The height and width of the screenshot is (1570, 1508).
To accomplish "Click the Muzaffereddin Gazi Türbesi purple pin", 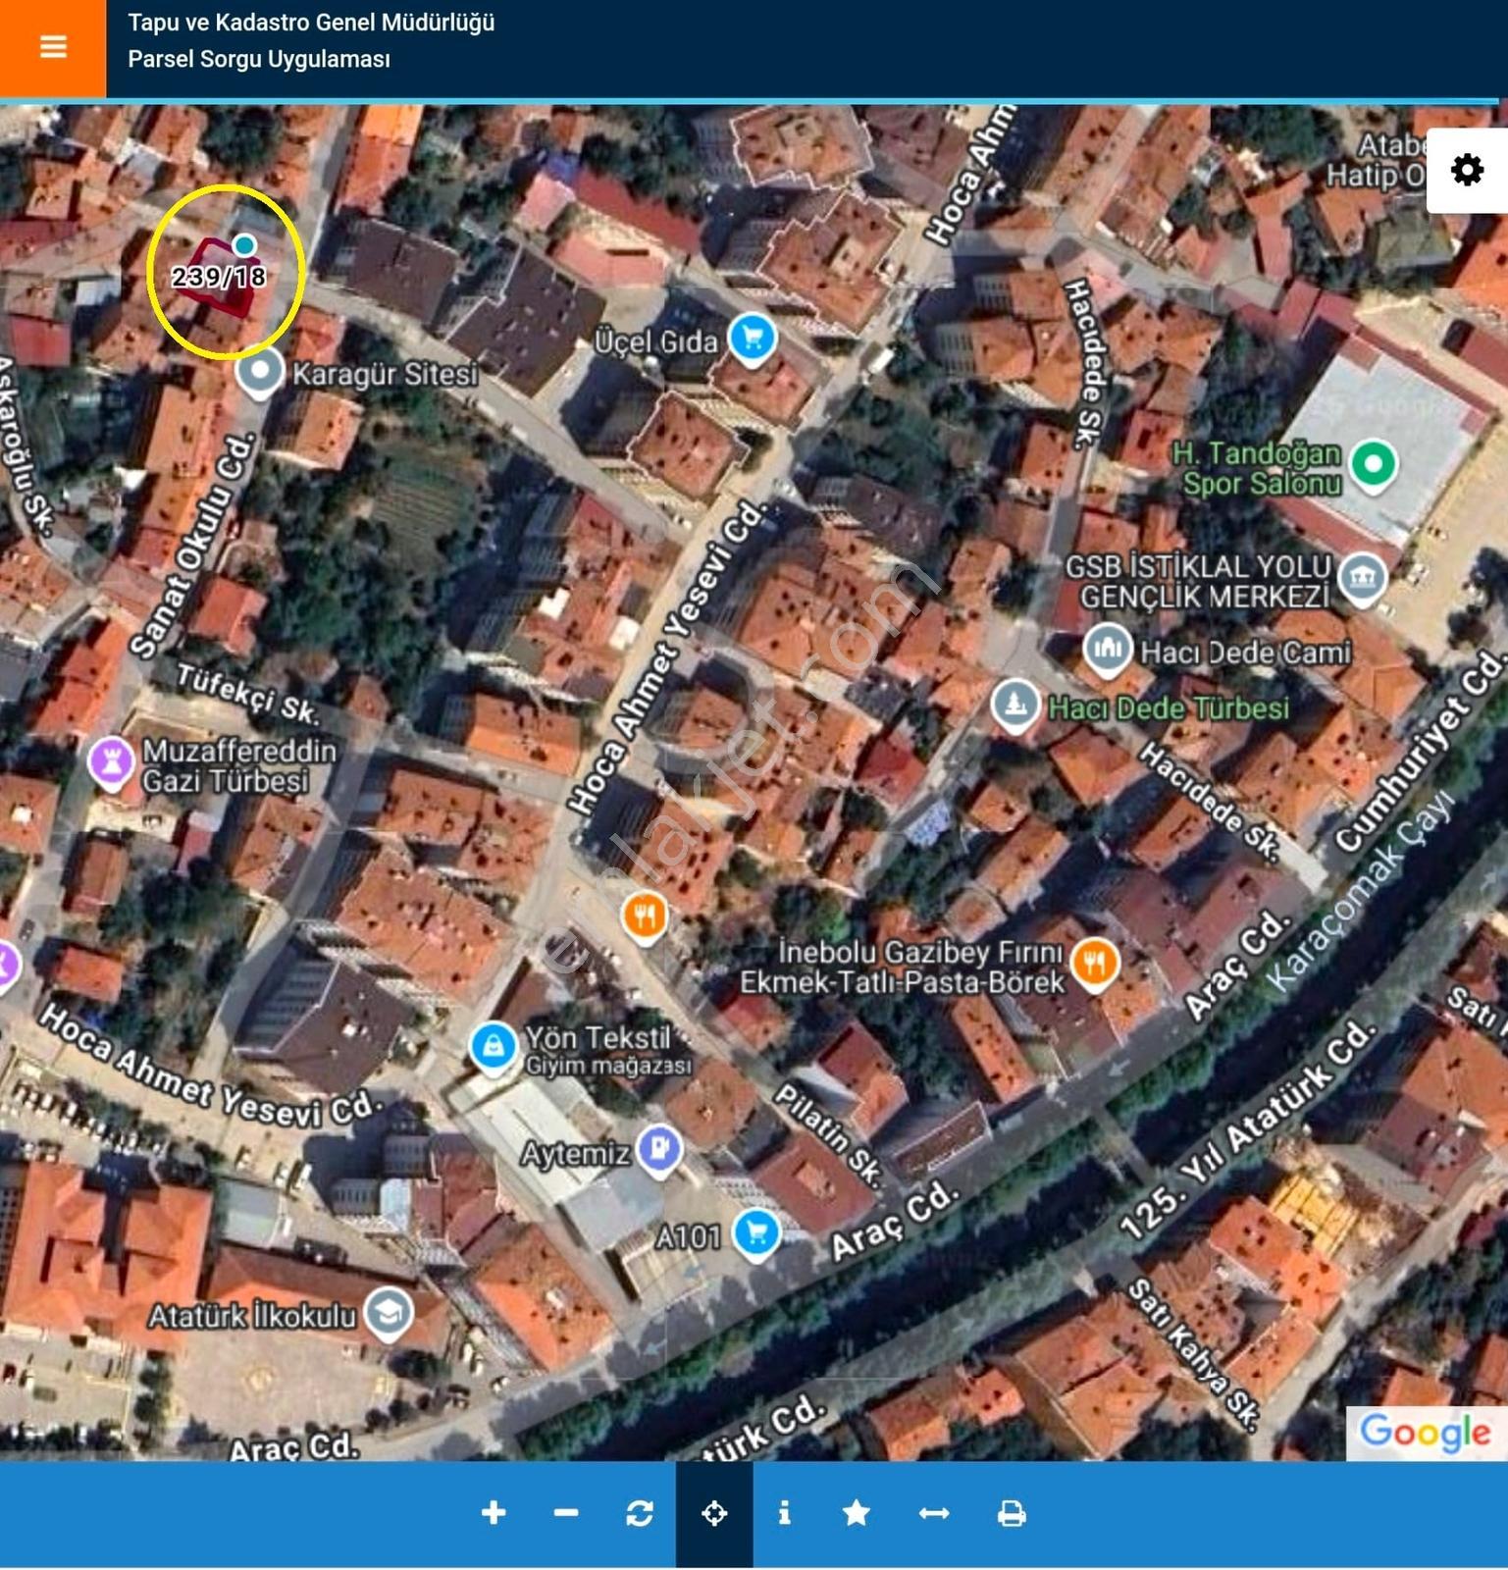I will [x=111, y=762].
